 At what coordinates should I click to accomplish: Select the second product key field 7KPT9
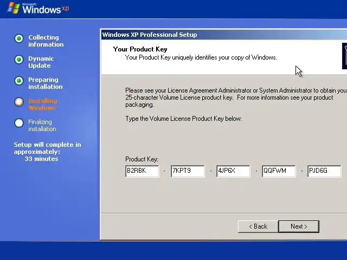click(188, 171)
